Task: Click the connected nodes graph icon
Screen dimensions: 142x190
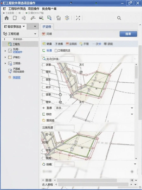Action: [x=78, y=18]
